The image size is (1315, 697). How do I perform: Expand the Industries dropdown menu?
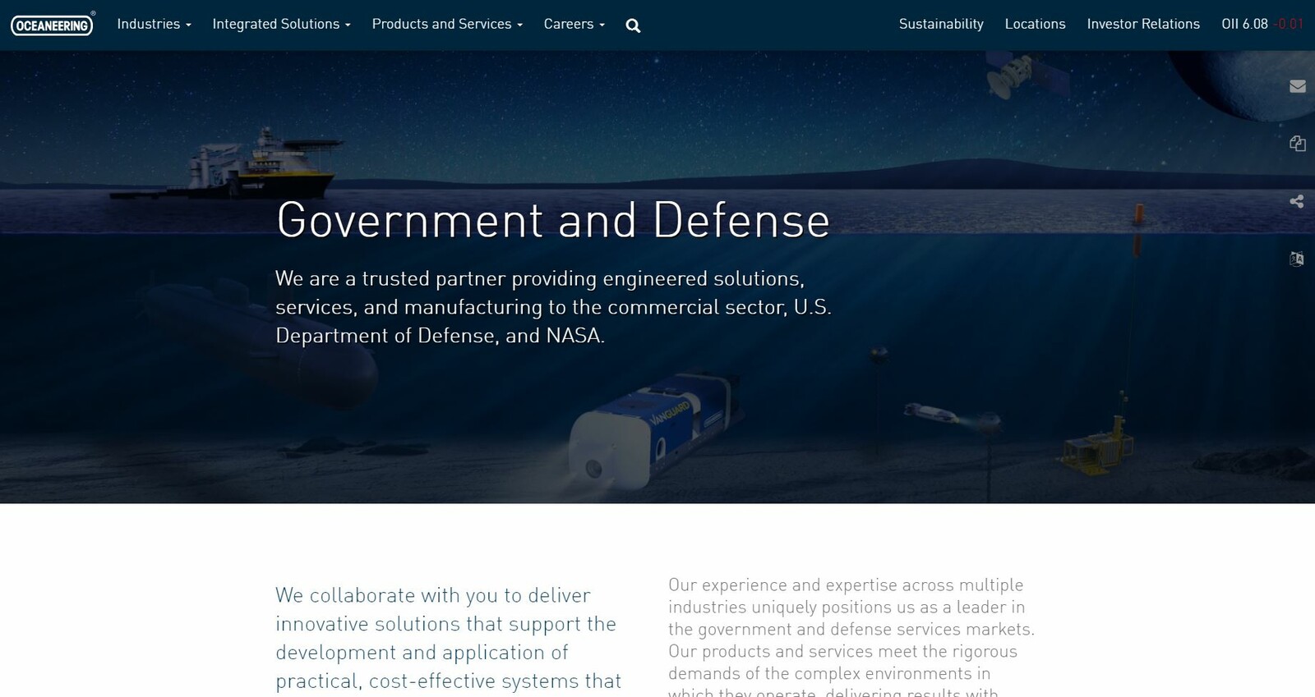coord(154,25)
